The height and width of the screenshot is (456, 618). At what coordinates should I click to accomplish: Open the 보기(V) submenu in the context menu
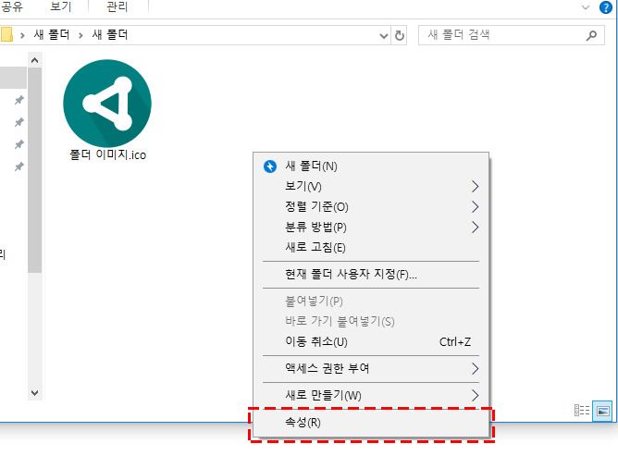(x=370, y=187)
